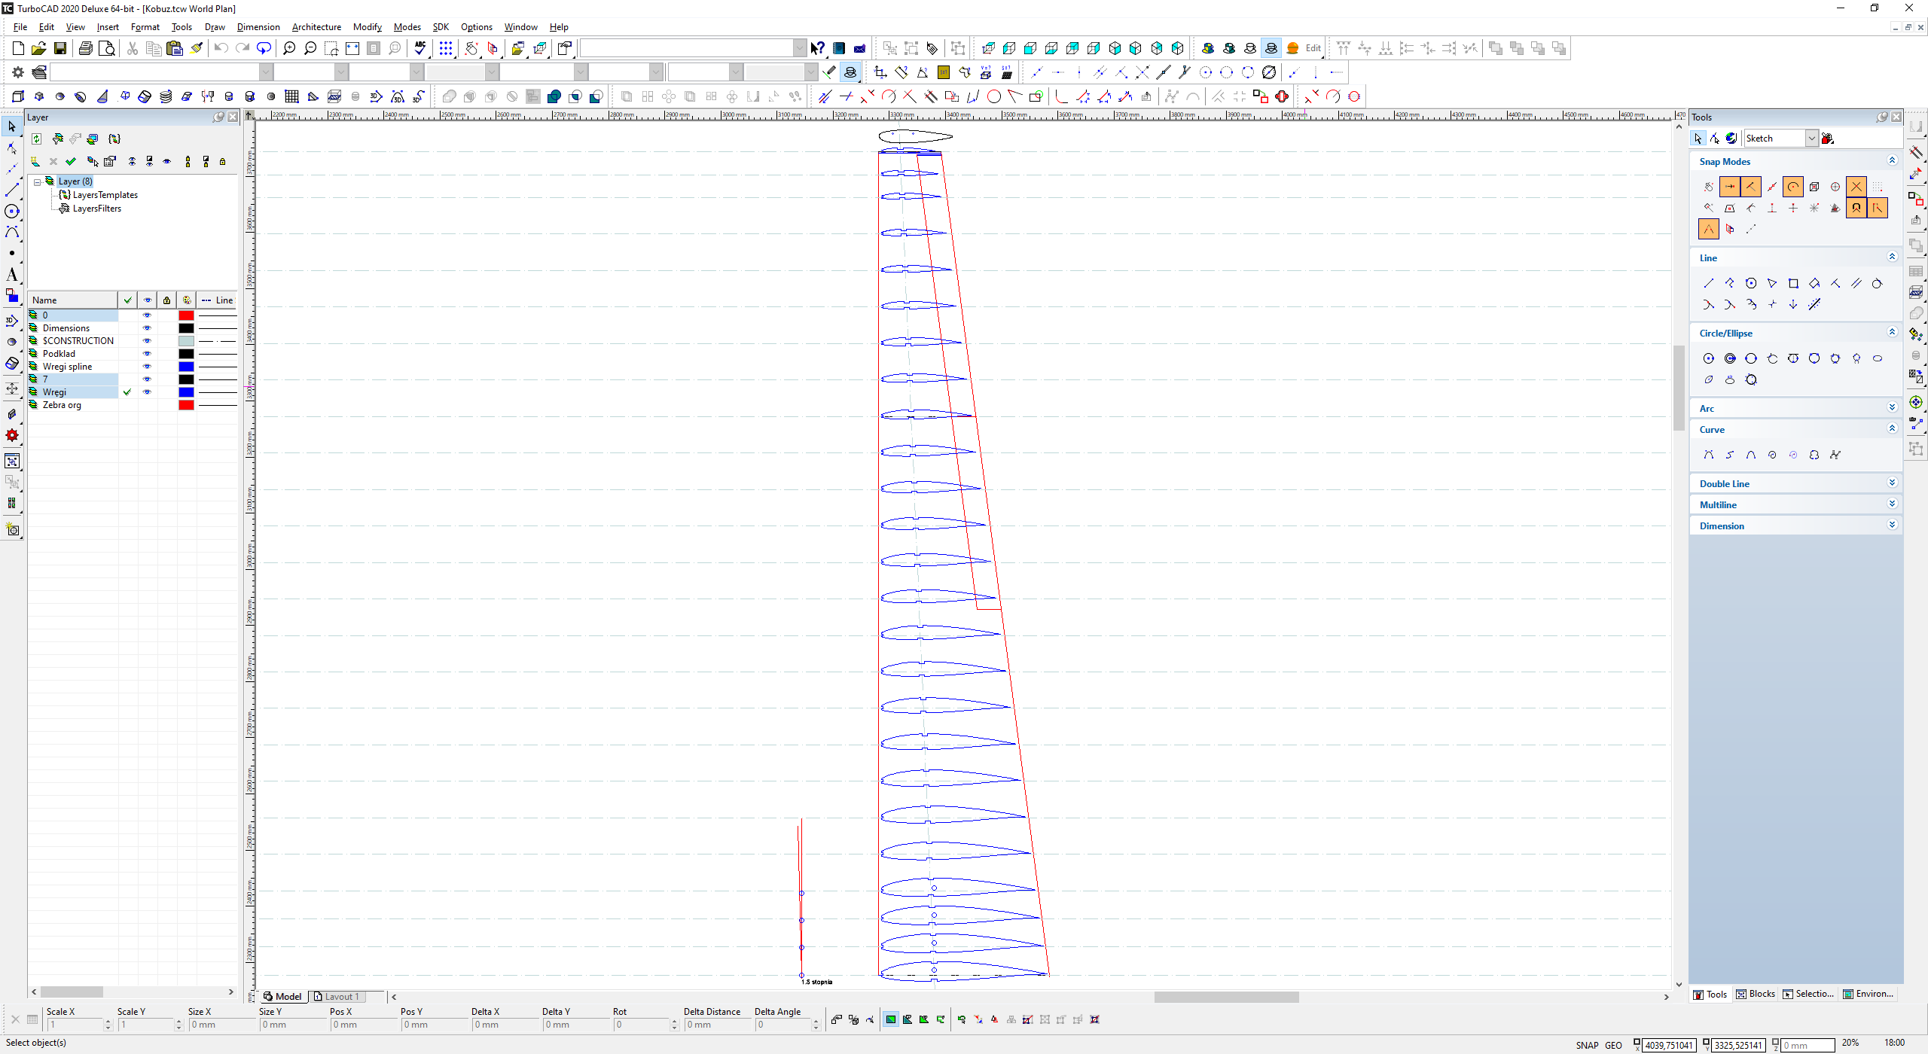1928x1054 pixels.
Task: Switch to the Blocks panel tab
Action: pos(1756,994)
